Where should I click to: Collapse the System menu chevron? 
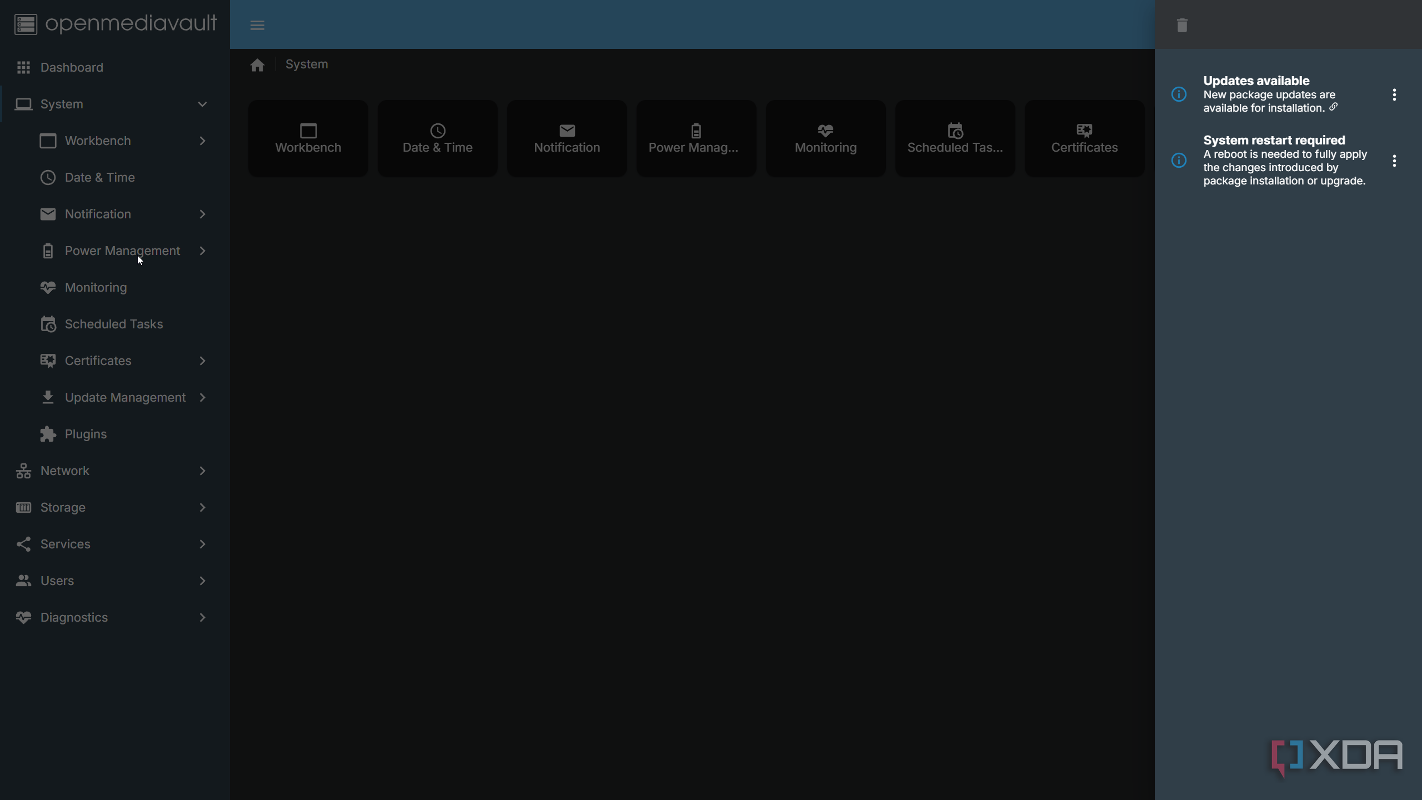coord(202,104)
